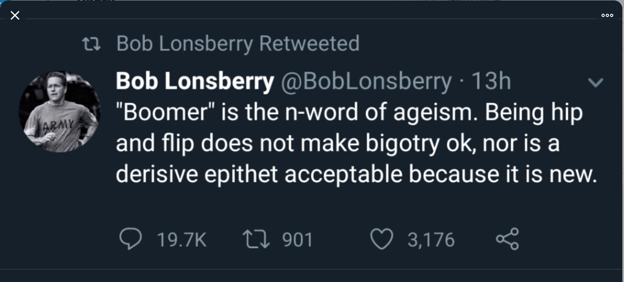
Task: Click the 13h timestamp
Action: click(x=491, y=82)
